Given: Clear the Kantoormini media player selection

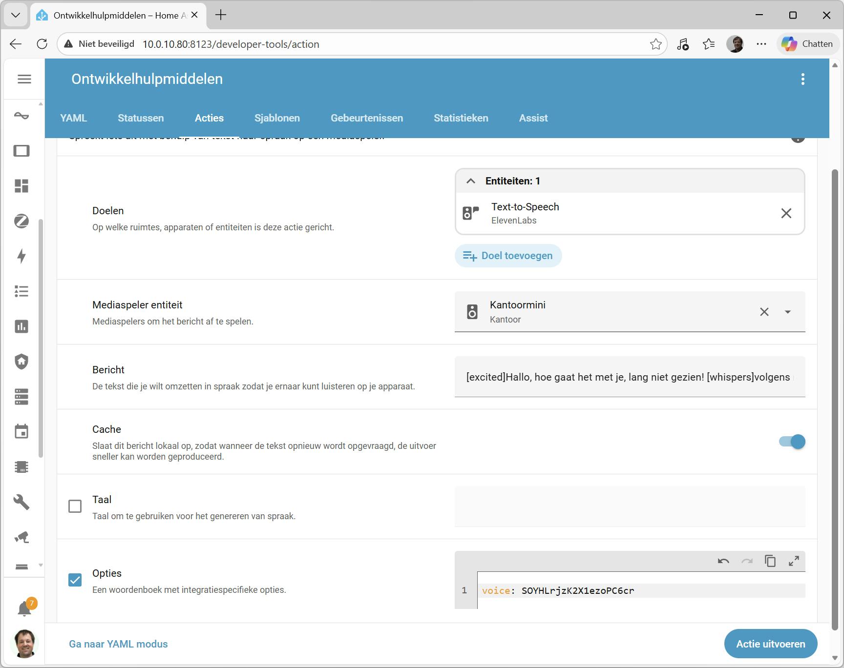Looking at the screenshot, I should [x=764, y=312].
